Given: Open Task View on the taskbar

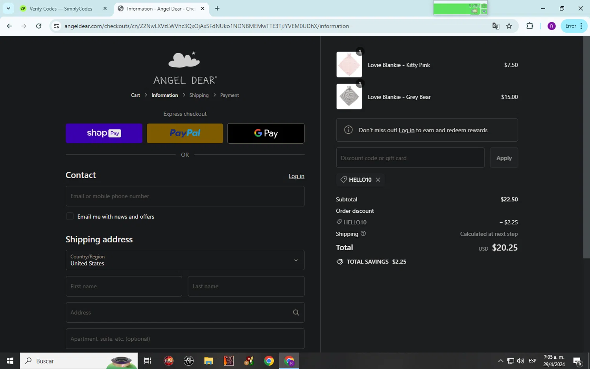Looking at the screenshot, I should pyautogui.click(x=147, y=361).
